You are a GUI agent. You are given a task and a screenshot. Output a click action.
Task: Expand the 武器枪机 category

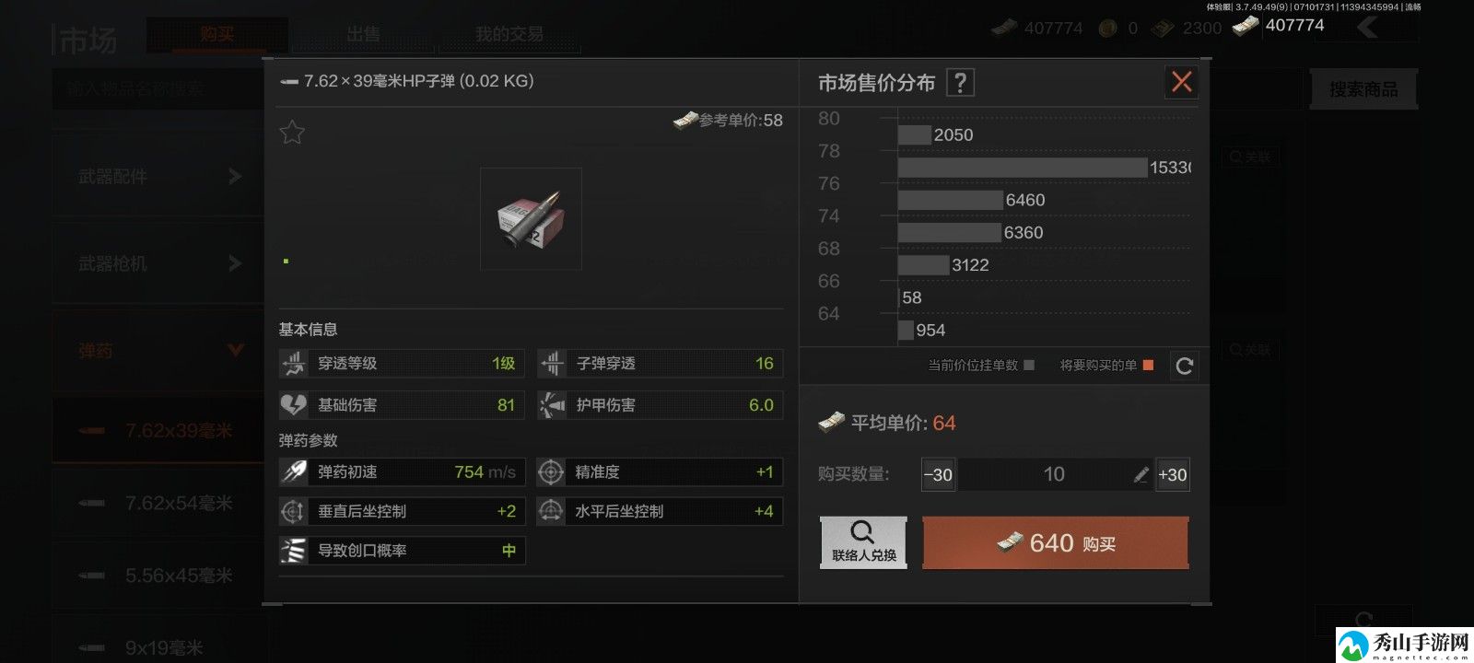[158, 263]
